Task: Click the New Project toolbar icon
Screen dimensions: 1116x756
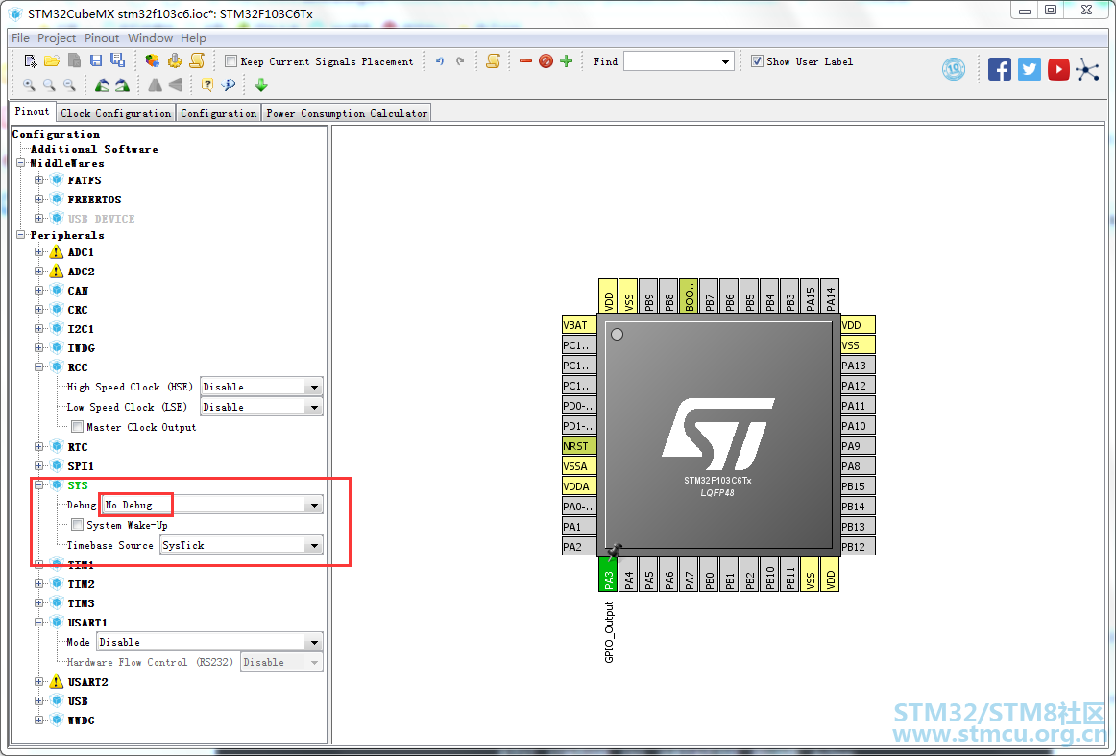Action: coord(31,61)
